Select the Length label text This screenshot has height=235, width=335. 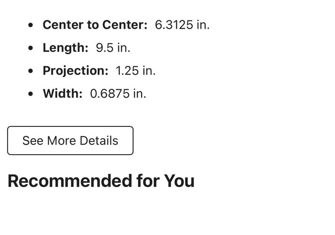[x=65, y=48]
